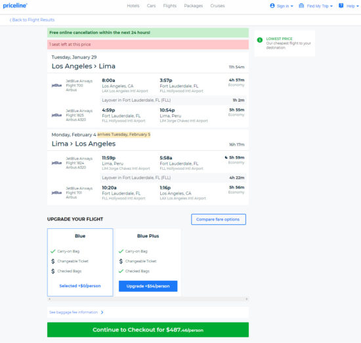This screenshot has width=361, height=343.
Task: Continue to Checkout for $487.46/person
Action: [x=148, y=330]
